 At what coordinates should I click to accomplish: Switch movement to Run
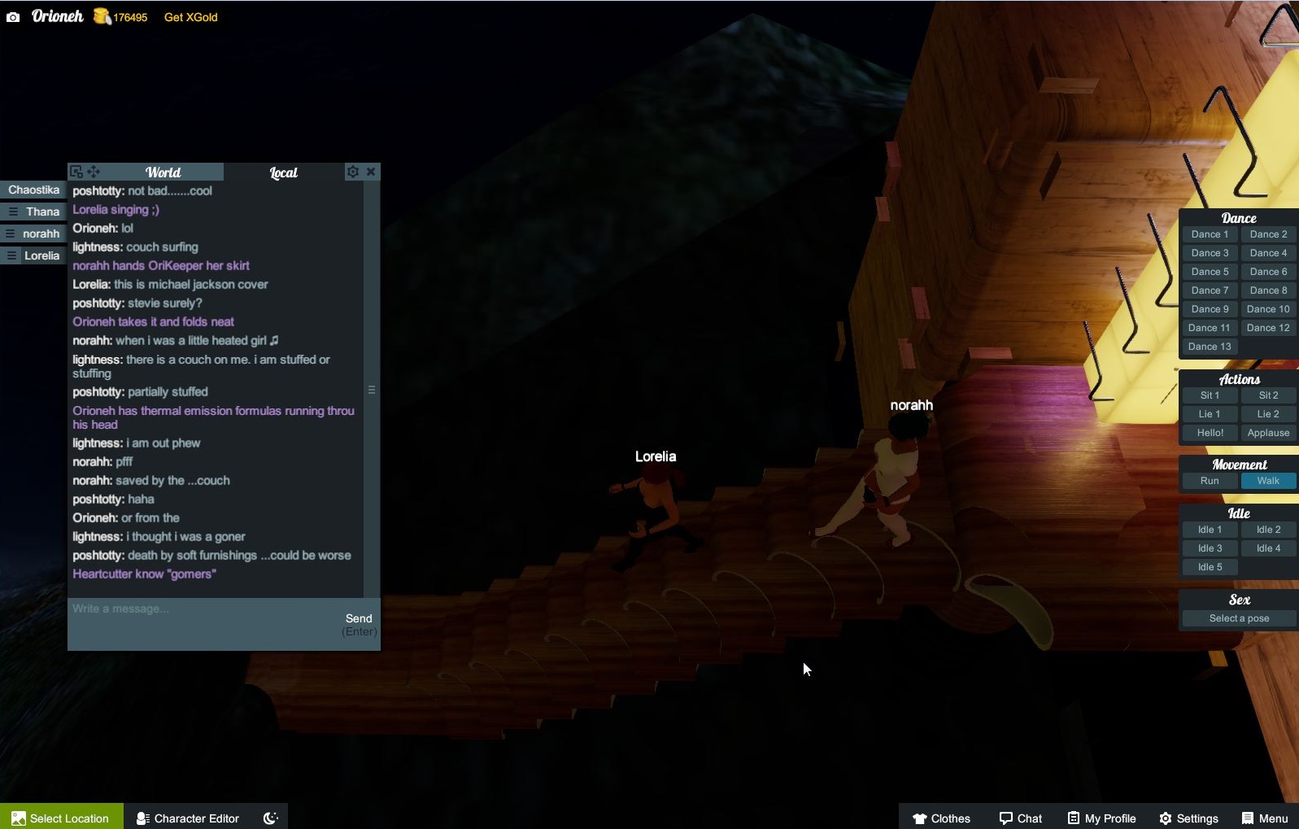1210,481
